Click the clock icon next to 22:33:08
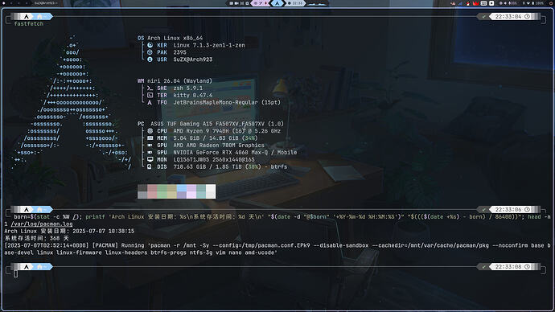Viewport: 555px width, 312px height. [x=527, y=267]
